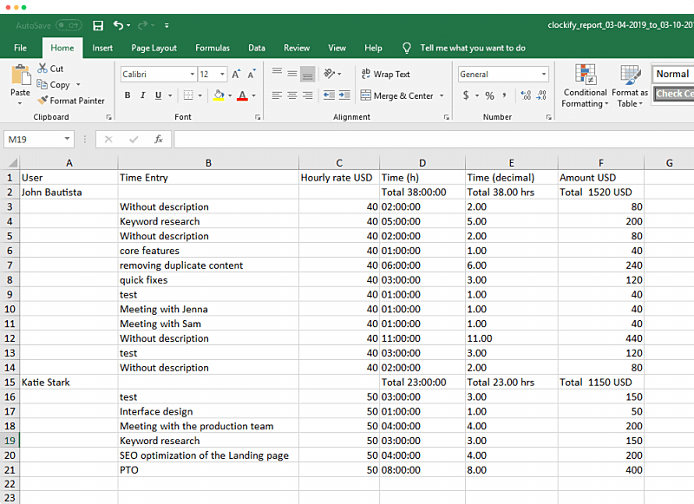Click the Copy icon

pyautogui.click(x=42, y=84)
